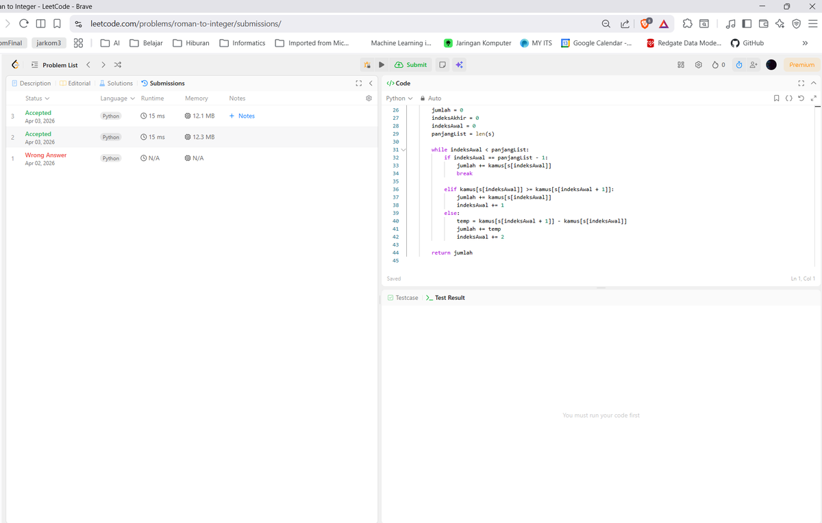Click the 12.3 MB memory value
The image size is (822, 523).
[x=200, y=138]
